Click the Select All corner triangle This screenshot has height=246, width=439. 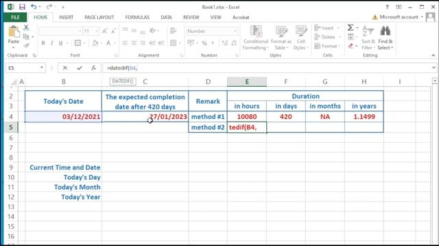[x=13, y=82]
